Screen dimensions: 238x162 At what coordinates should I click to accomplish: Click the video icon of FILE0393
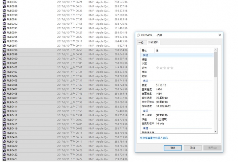tap(4, 28)
